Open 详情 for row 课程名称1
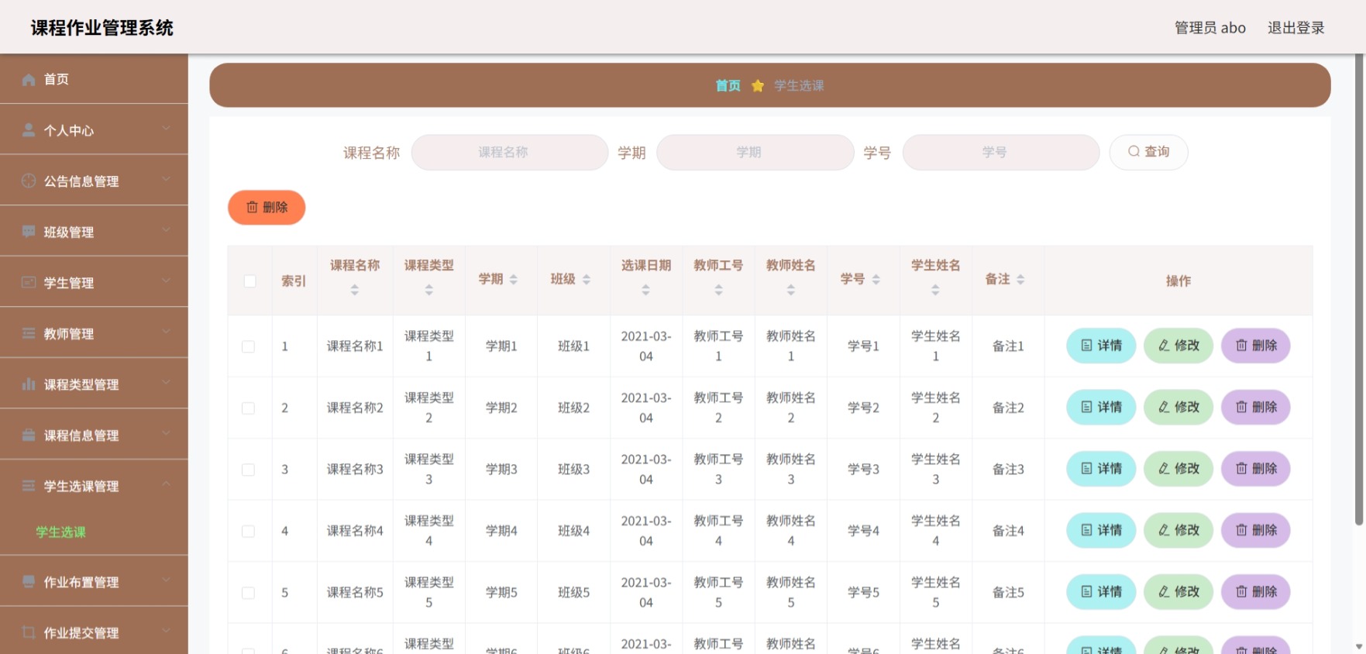Screen dimensions: 1366x654 (x=1101, y=346)
